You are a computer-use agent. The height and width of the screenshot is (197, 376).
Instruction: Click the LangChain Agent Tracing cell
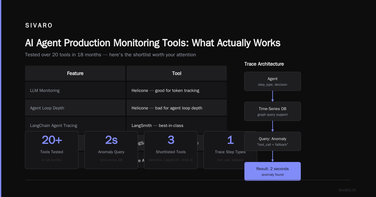(75, 125)
